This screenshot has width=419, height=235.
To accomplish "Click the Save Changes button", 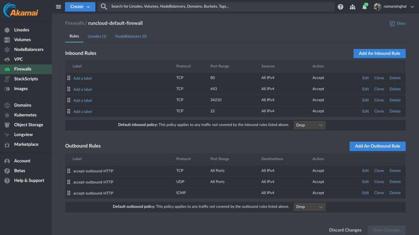I will [387, 230].
